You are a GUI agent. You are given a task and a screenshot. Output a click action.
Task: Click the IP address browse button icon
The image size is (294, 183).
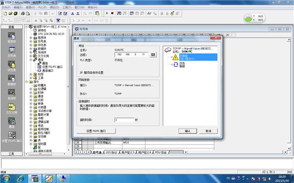(153, 55)
